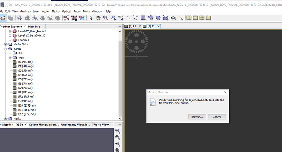Click the world map toolbar icon
This screenshot has height=152, width=282.
(82, 18)
